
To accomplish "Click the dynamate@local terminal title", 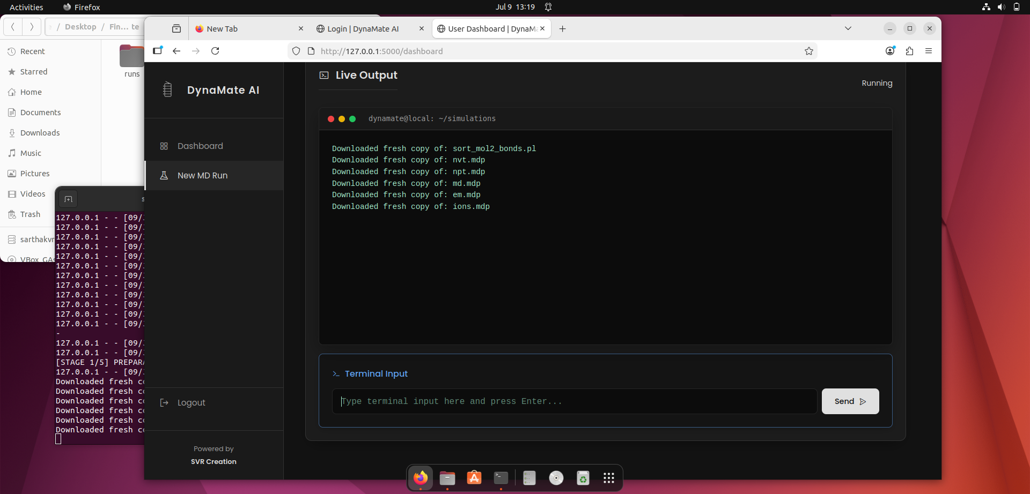I will (432, 119).
